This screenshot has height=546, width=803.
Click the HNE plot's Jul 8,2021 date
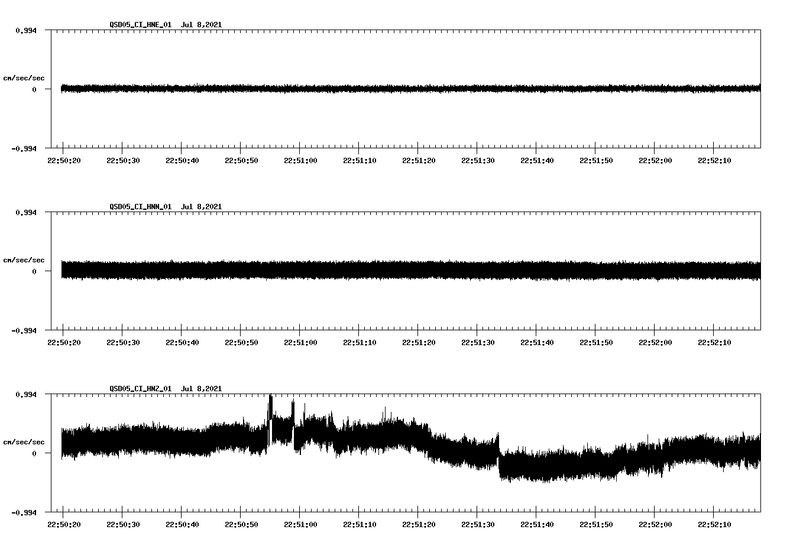(201, 25)
